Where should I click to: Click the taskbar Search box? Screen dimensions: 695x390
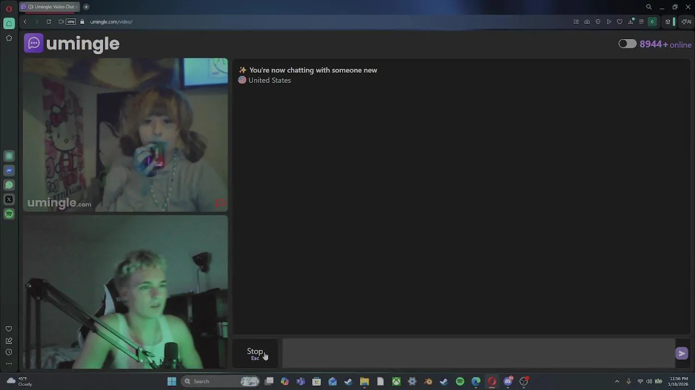[222, 381]
